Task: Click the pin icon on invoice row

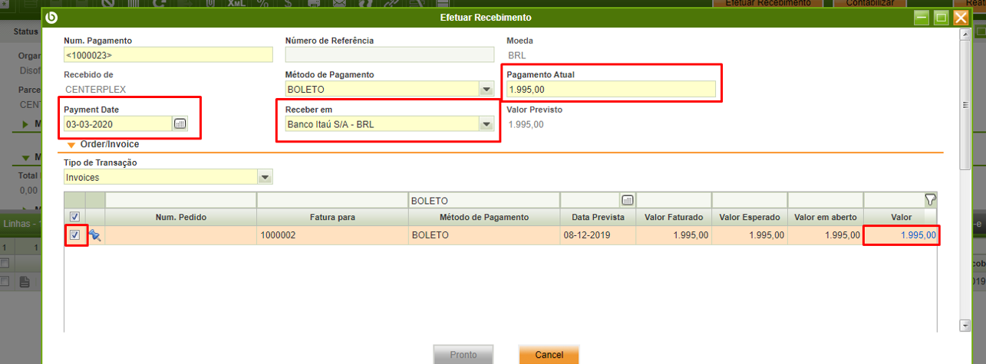Action: click(95, 235)
